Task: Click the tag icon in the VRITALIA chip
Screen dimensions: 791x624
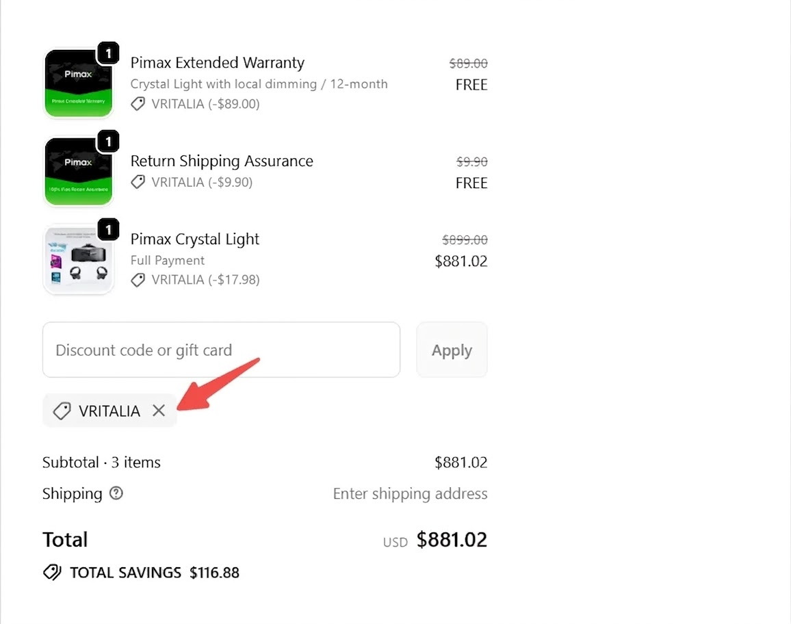Action: 62,411
